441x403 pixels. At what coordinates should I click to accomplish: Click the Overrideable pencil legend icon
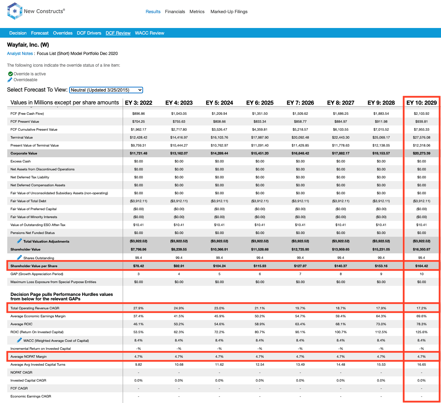pos(10,80)
